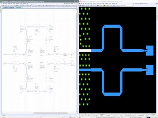Screen dimensions: 158x118
Task: Select the upper input port in the schematic
Action: pyautogui.click(x=4, y=54)
